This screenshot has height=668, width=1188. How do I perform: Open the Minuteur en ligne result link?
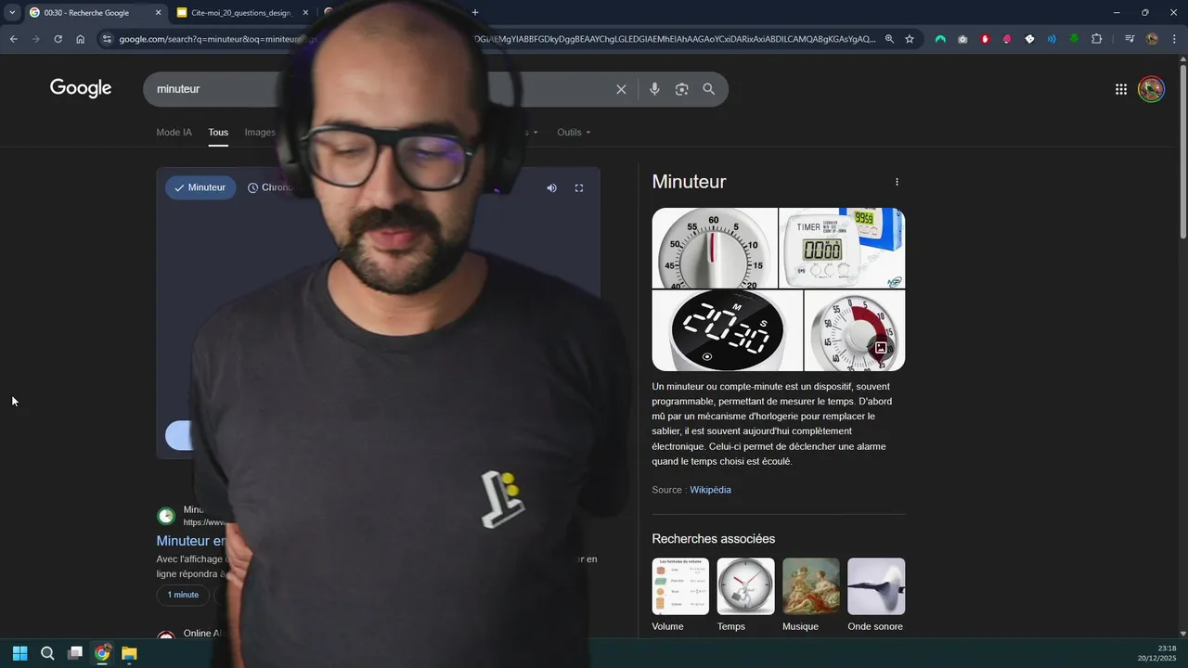[x=191, y=541]
